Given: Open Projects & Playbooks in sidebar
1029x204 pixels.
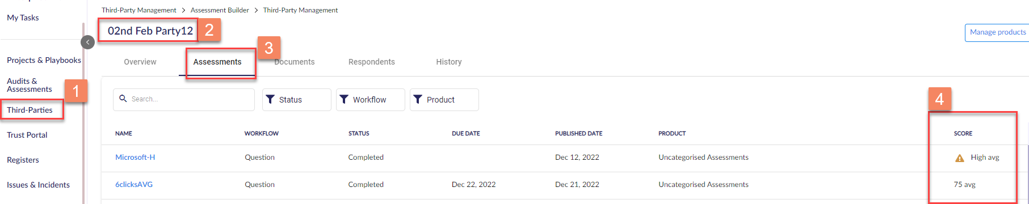Looking at the screenshot, I should 44,60.
